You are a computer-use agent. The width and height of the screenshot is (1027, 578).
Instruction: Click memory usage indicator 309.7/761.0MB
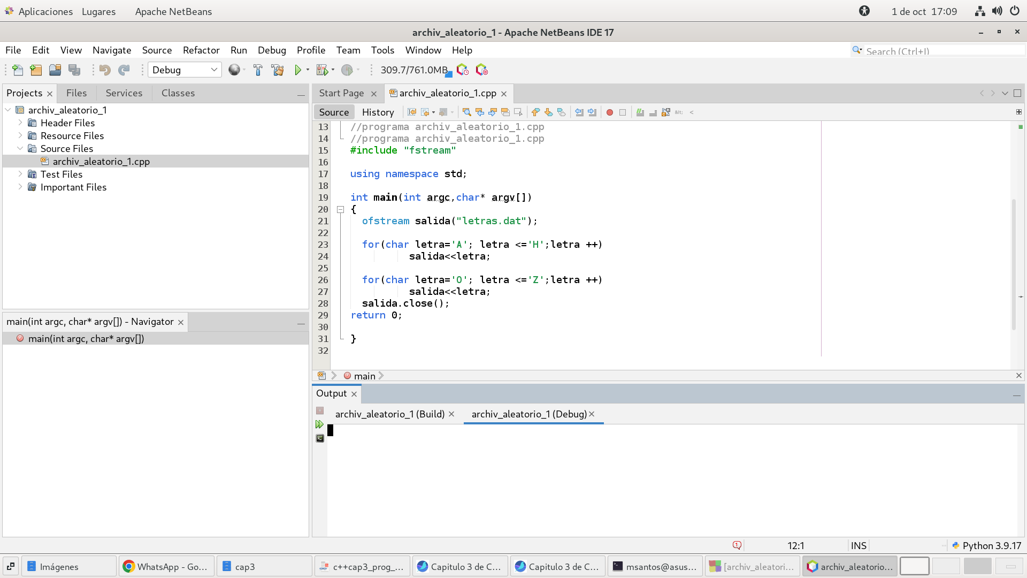pyautogui.click(x=414, y=70)
